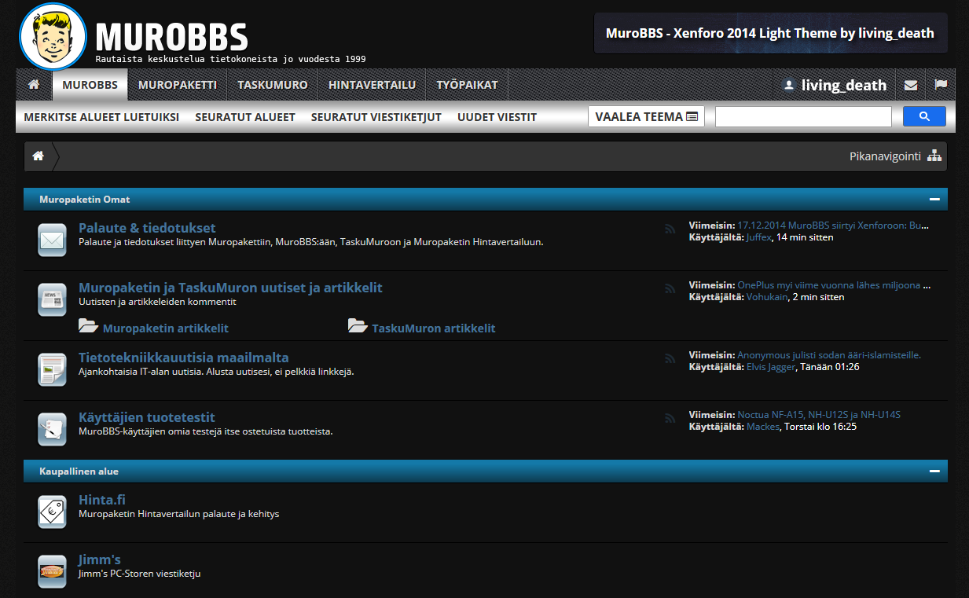The height and width of the screenshot is (598, 969).
Task: Open user profile Elvis Jagger
Action: pos(771,367)
